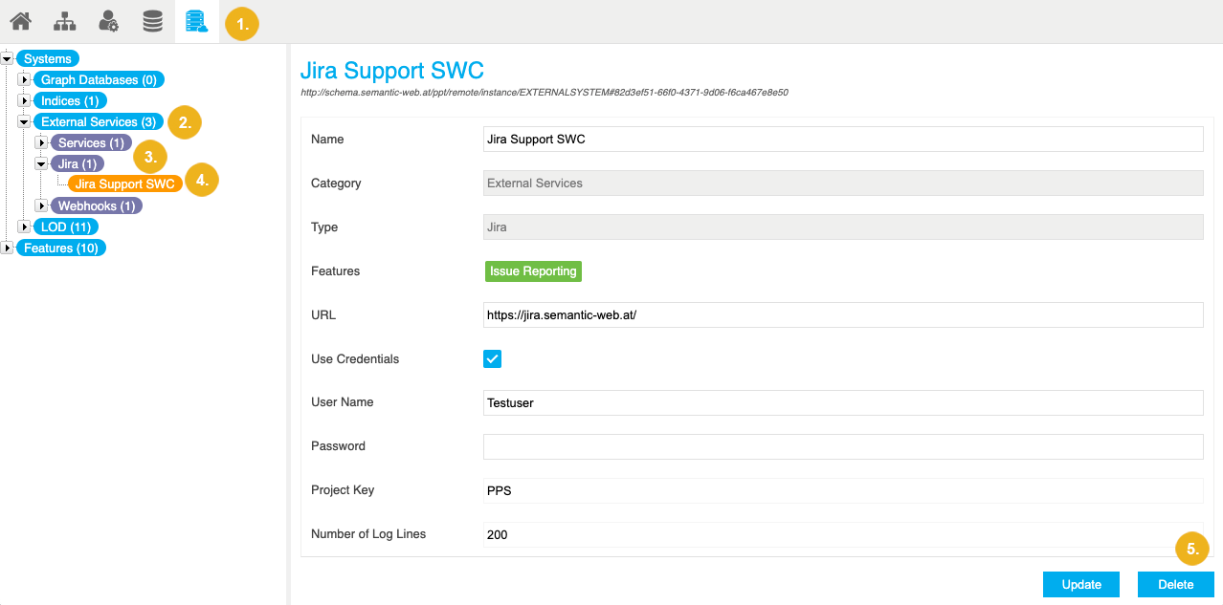Click the disabled Type field
This screenshot has width=1223, height=605.
click(843, 227)
